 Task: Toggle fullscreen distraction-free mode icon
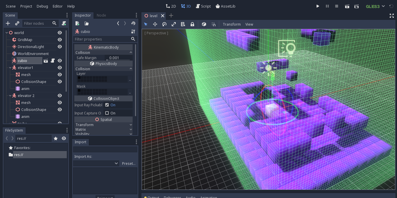[392, 16]
